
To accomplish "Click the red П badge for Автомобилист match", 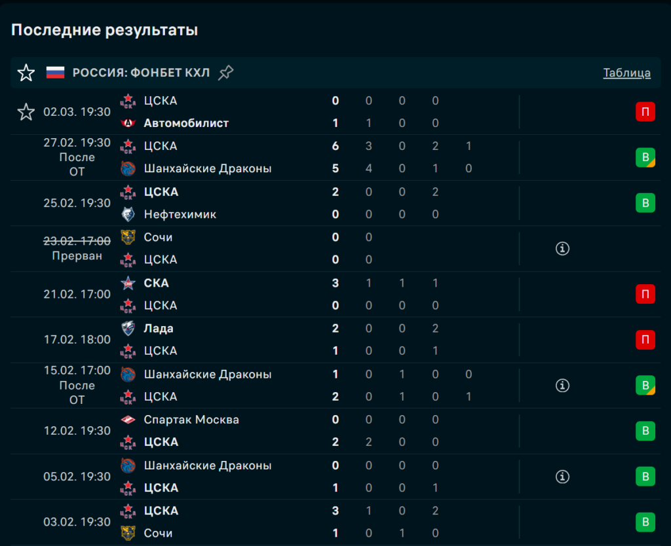I will [x=645, y=112].
